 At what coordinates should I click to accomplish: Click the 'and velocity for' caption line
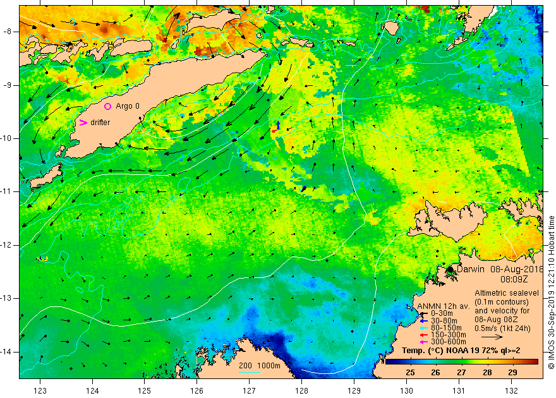[x=502, y=311]
